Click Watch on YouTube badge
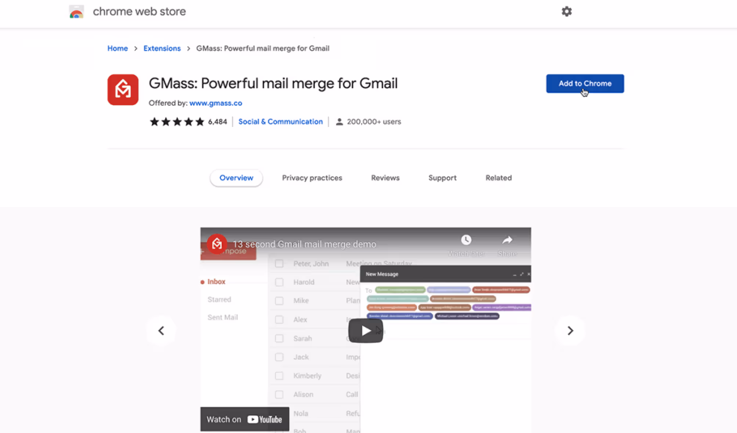This screenshot has height=433, width=737. coord(244,419)
